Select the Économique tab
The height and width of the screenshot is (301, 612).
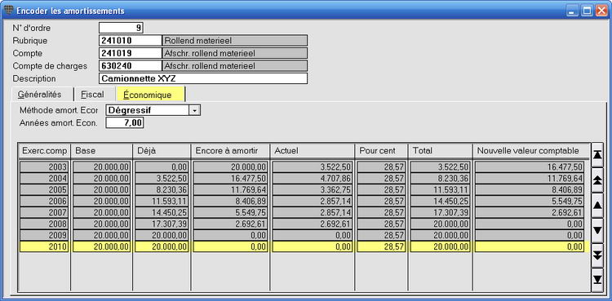pos(150,94)
